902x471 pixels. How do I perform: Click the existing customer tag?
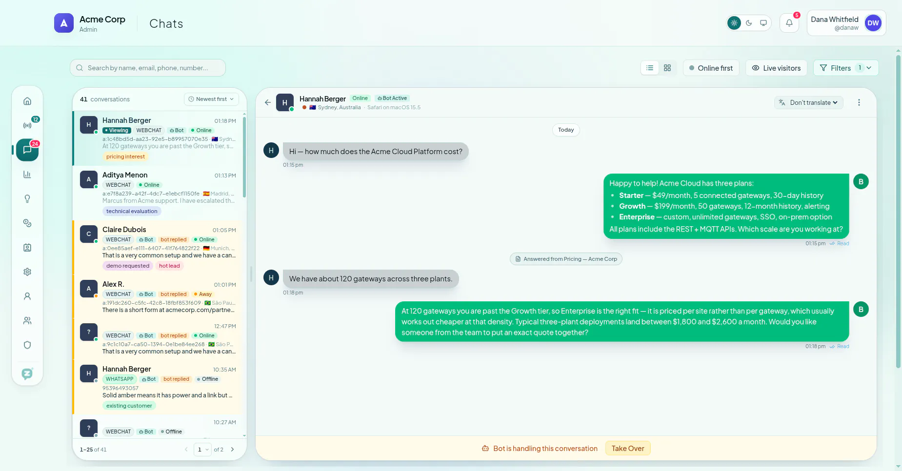(x=129, y=406)
